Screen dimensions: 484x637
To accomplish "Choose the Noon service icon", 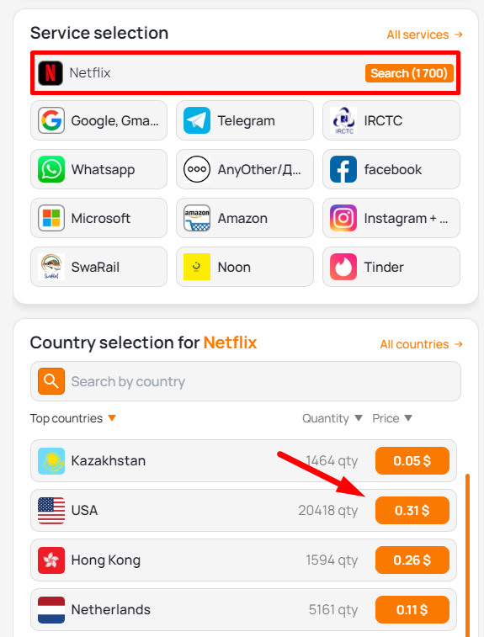I will [197, 267].
